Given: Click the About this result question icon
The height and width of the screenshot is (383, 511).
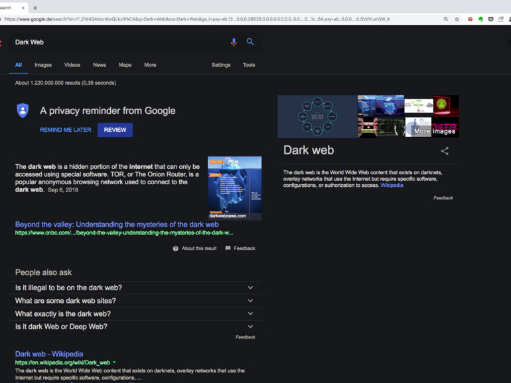Looking at the screenshot, I should 175,248.
